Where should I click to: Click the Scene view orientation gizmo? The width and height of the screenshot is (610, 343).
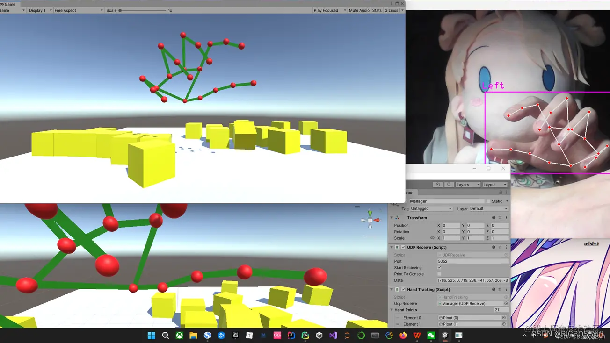click(x=370, y=220)
